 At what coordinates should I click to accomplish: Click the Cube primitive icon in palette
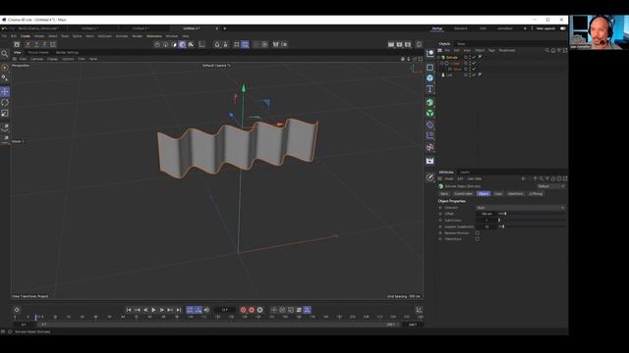pos(430,78)
